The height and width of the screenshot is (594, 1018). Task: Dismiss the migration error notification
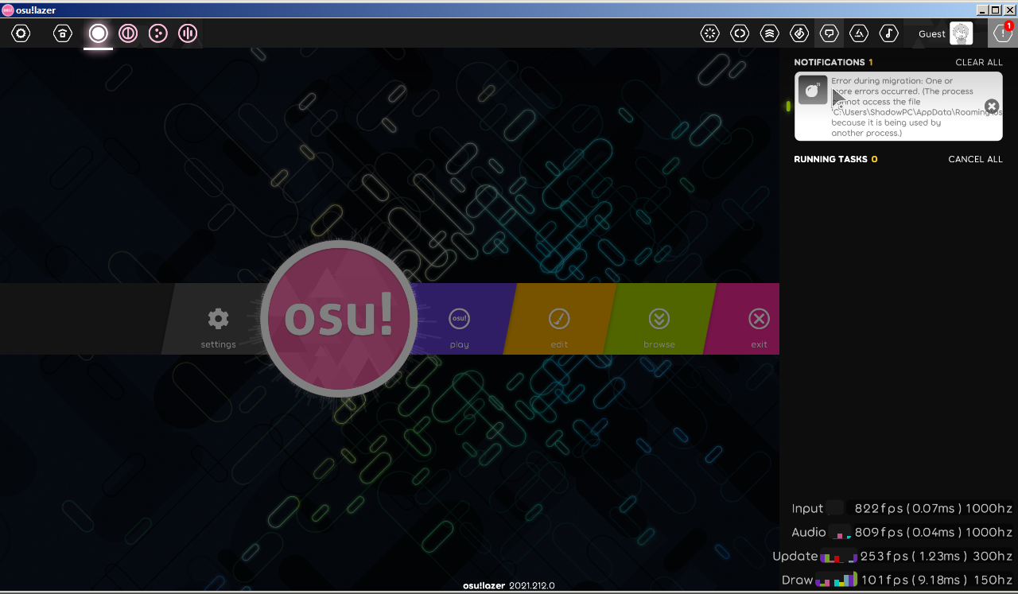click(991, 105)
